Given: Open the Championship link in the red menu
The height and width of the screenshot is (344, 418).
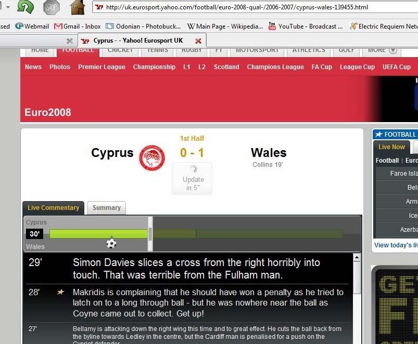Looking at the screenshot, I should pos(154,67).
